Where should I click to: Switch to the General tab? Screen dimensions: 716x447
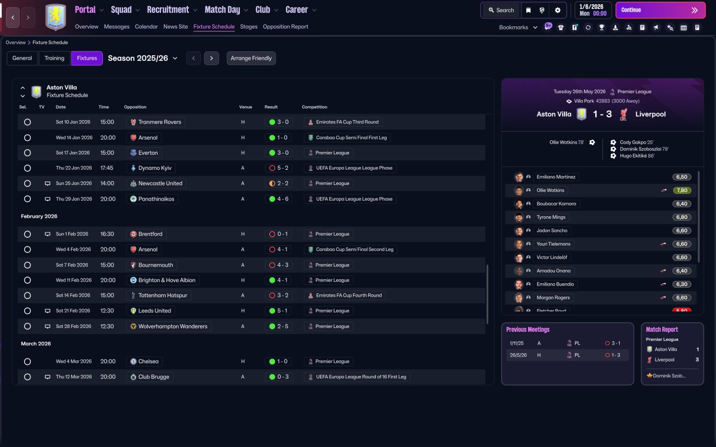[x=22, y=58]
